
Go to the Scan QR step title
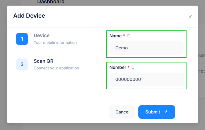coord(43,61)
